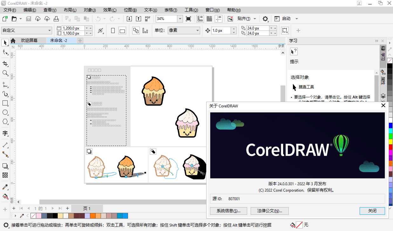Screen dimensions: 393x231
Task: Click the 源 ID 807001 field
Action: [x=297, y=199]
